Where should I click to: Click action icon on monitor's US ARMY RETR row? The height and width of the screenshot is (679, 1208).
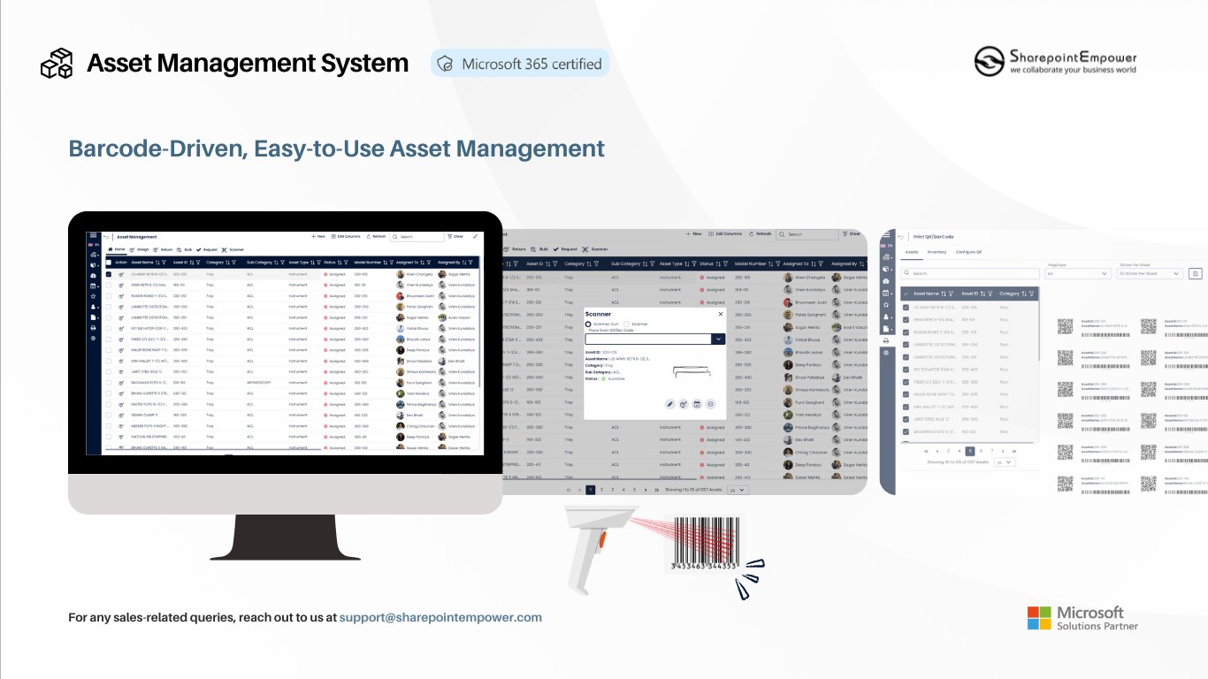point(121,274)
